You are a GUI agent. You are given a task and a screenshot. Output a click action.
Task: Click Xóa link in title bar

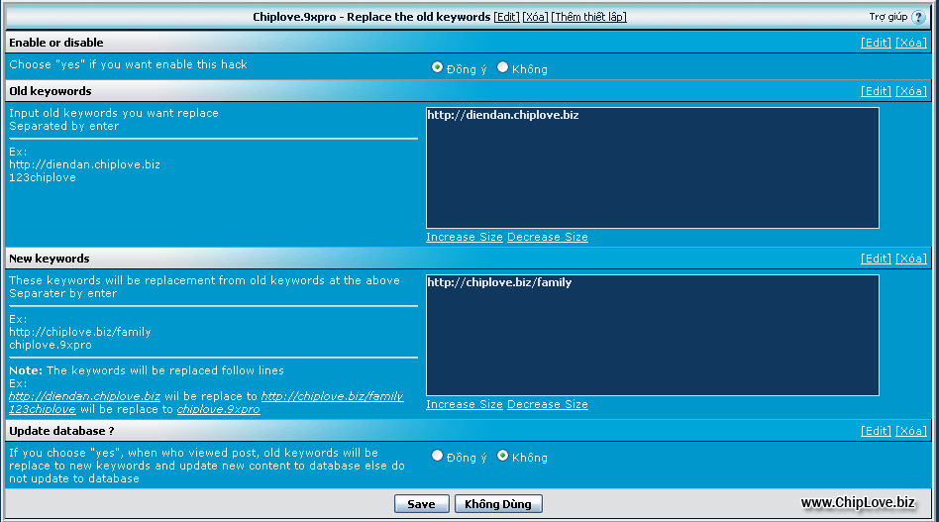click(536, 17)
